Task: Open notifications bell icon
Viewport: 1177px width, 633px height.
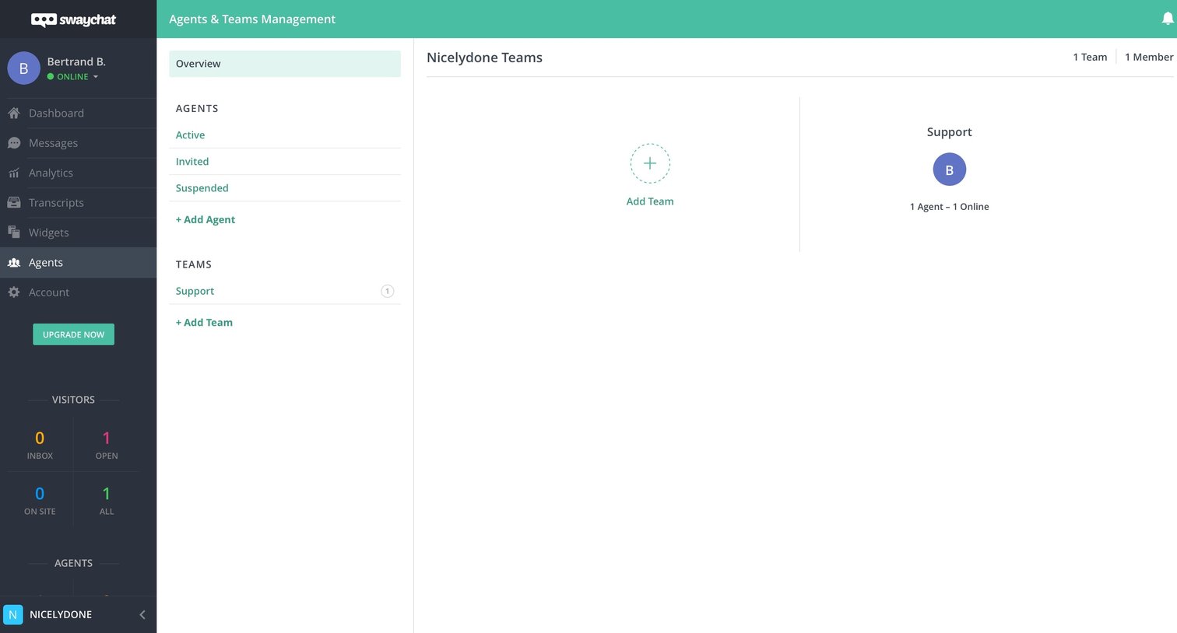Action: click(x=1168, y=19)
